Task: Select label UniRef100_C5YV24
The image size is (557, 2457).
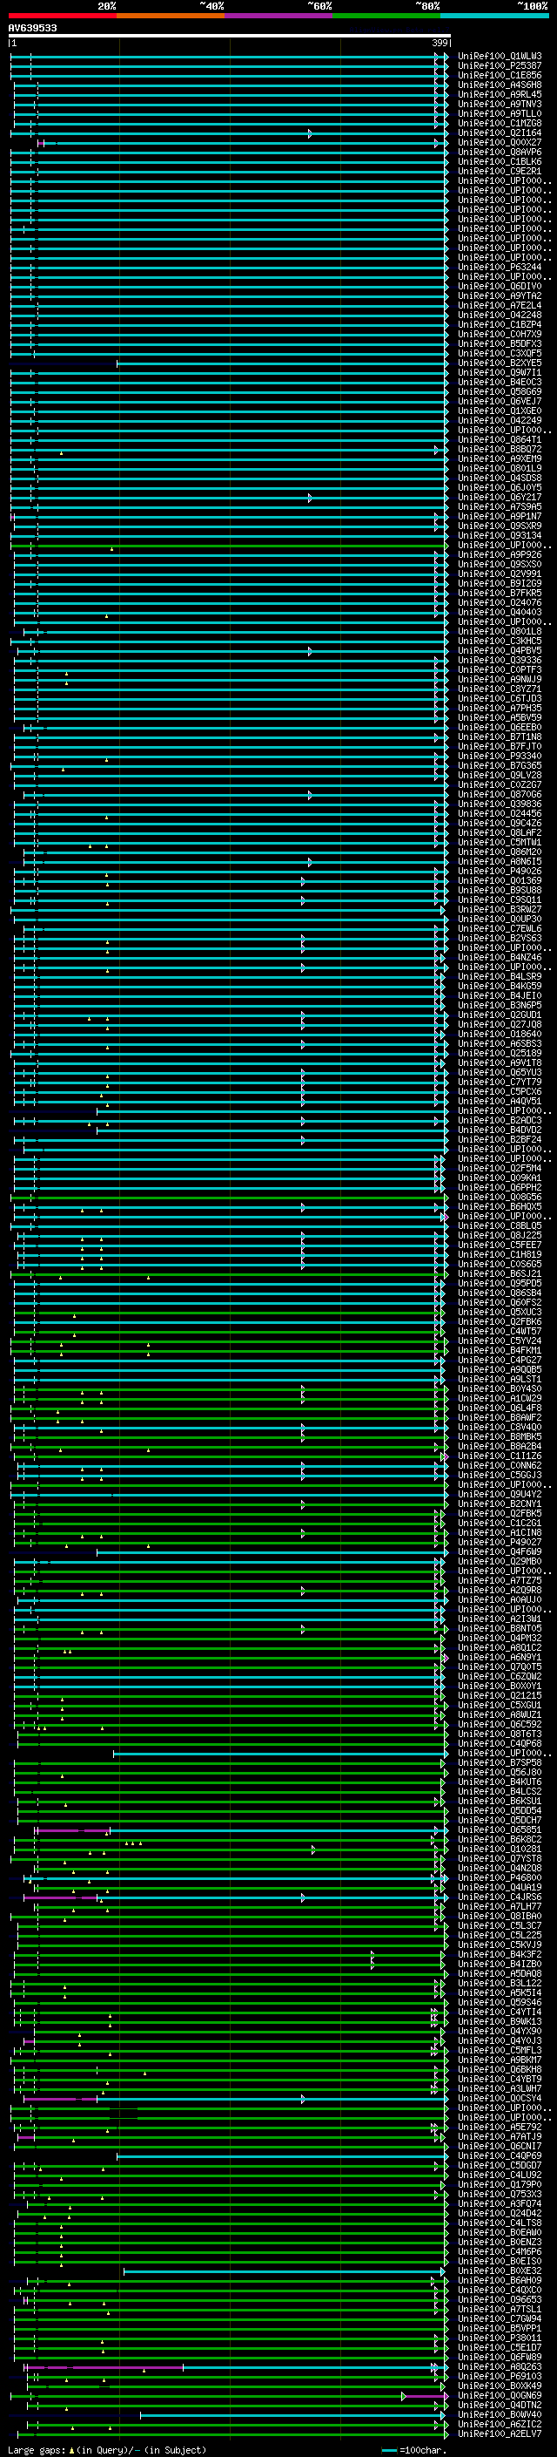Action: [500, 1340]
